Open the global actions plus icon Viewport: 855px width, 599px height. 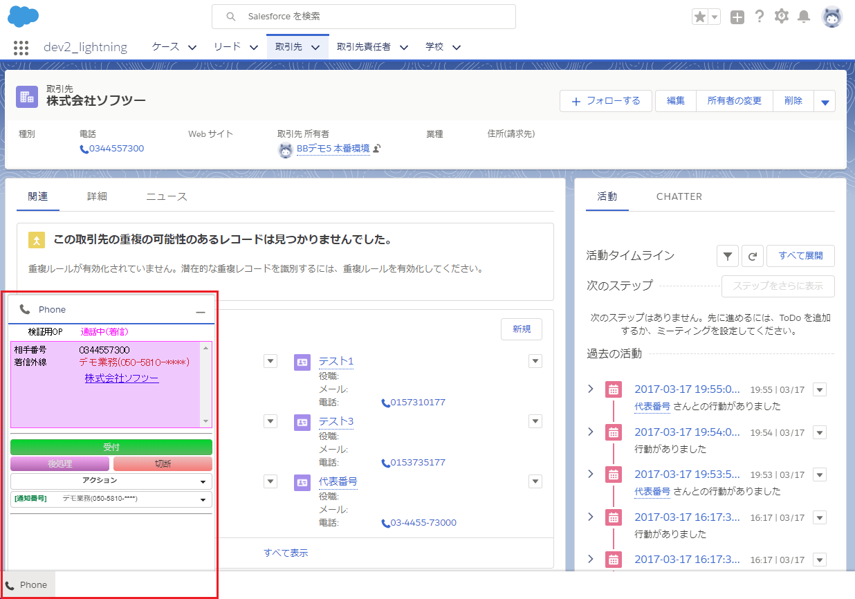coord(737,17)
